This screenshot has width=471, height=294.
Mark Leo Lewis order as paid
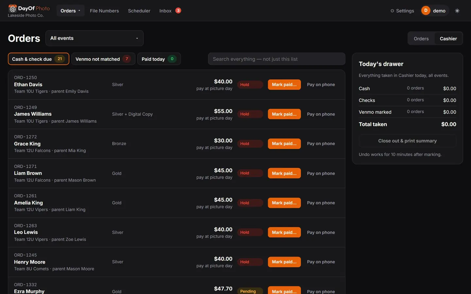coord(284,232)
